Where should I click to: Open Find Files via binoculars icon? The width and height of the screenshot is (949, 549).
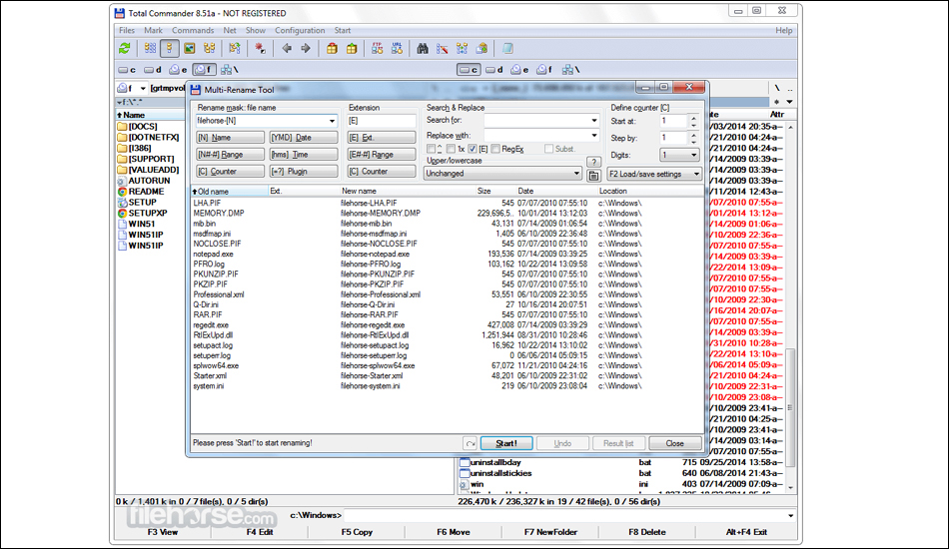(423, 48)
